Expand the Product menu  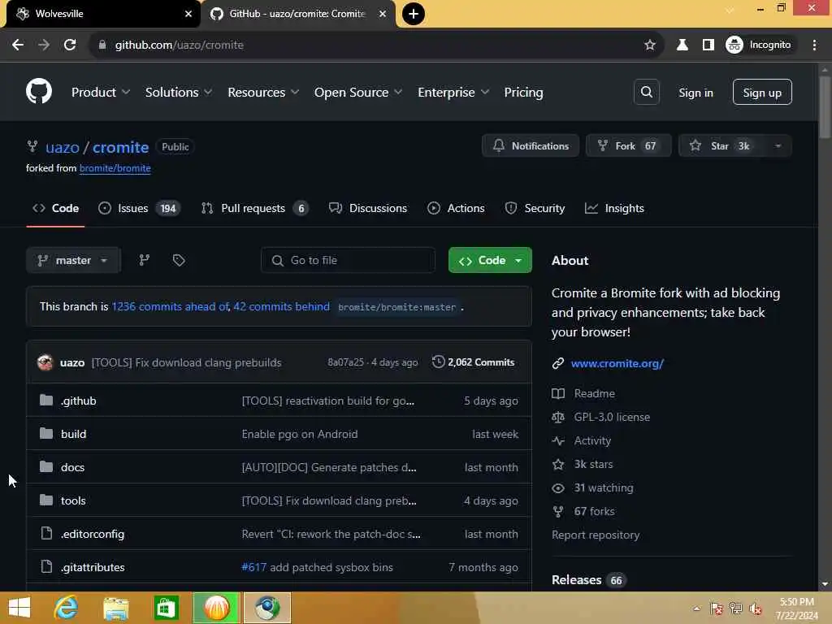101,93
